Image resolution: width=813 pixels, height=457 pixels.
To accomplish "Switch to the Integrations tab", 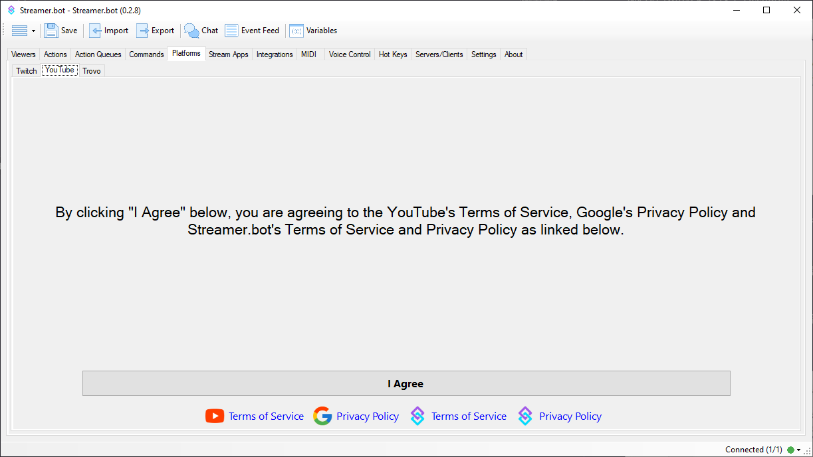I will (x=275, y=54).
